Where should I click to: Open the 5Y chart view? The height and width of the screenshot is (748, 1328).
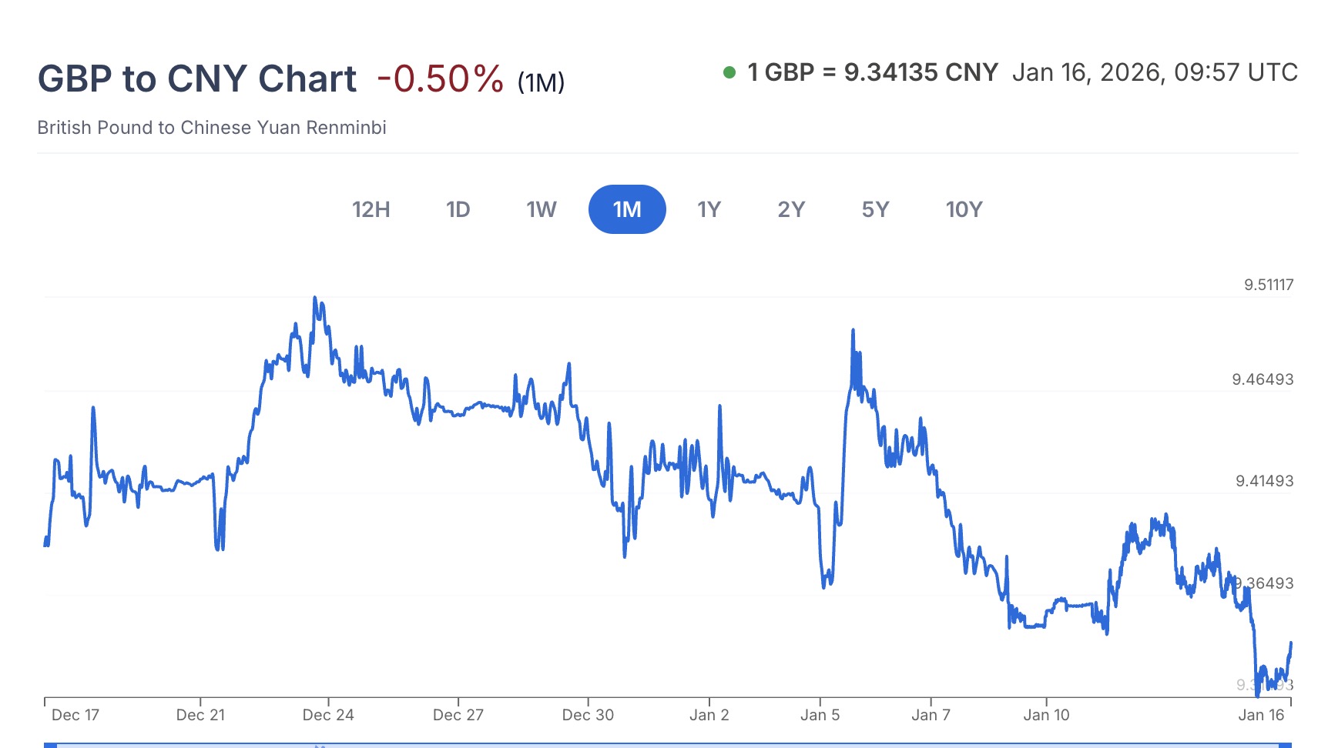coord(875,209)
